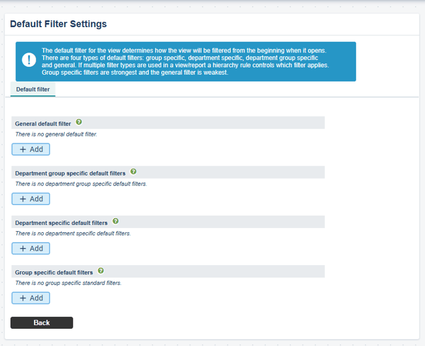The image size is (425, 346).
Task: Click the Default Filter Settings page heading
Action: tap(58, 24)
